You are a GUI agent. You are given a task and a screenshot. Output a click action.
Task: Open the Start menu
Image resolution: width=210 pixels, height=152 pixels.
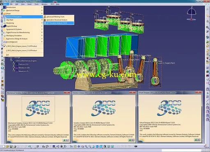pos(5,4)
